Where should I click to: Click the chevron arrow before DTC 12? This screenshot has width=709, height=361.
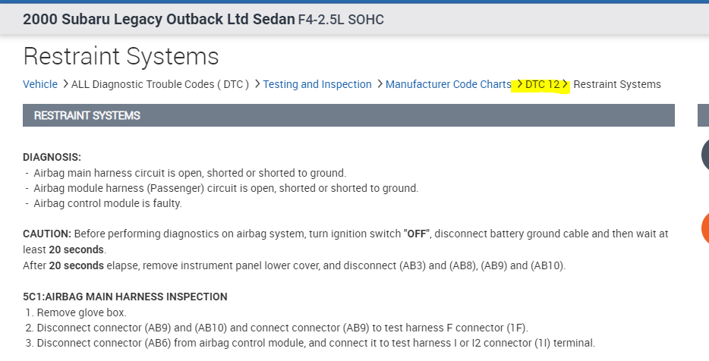coord(518,84)
